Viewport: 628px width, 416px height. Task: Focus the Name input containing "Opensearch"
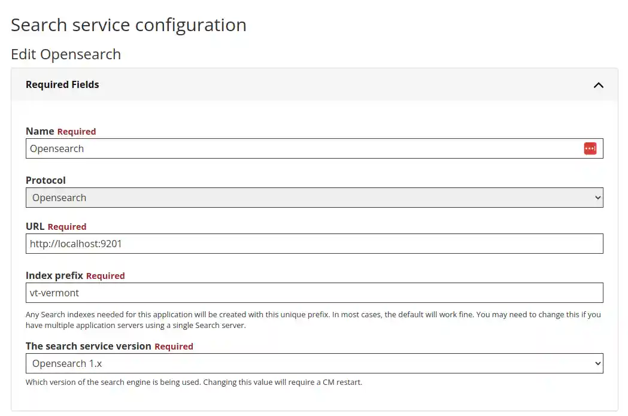click(x=299, y=148)
